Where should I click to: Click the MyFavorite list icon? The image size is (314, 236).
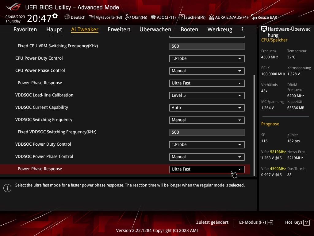[x=91, y=17]
